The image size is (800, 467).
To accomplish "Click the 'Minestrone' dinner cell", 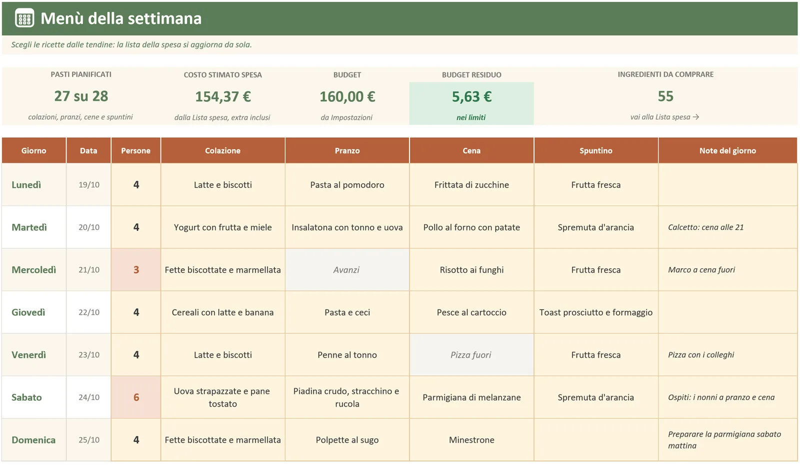I will coord(471,440).
